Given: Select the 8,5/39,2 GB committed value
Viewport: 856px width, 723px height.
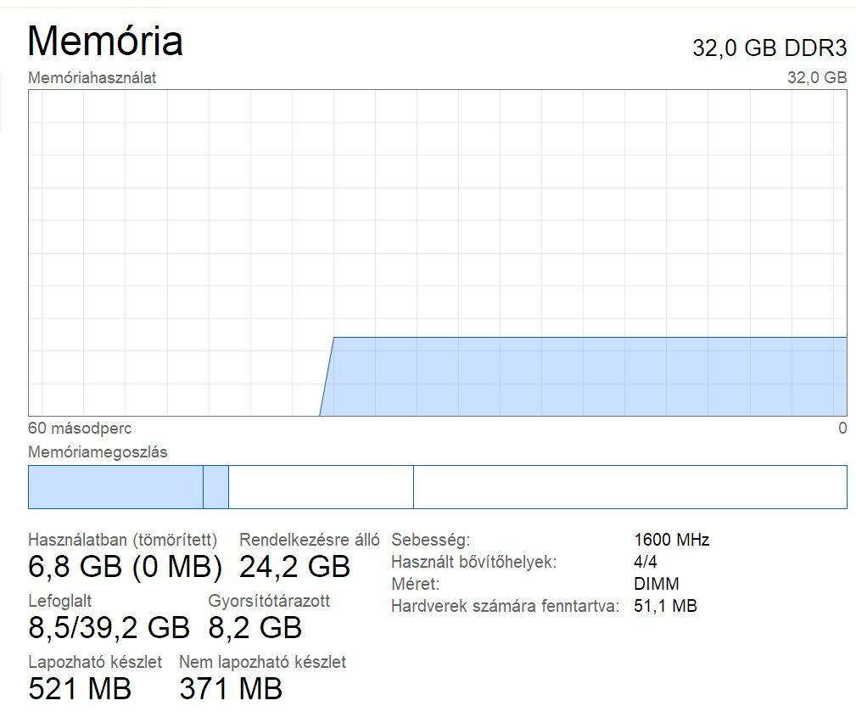Looking at the screenshot, I should coord(109,627).
